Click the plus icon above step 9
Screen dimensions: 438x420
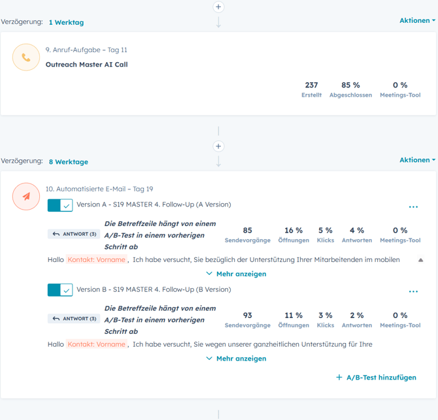pyautogui.click(x=218, y=7)
